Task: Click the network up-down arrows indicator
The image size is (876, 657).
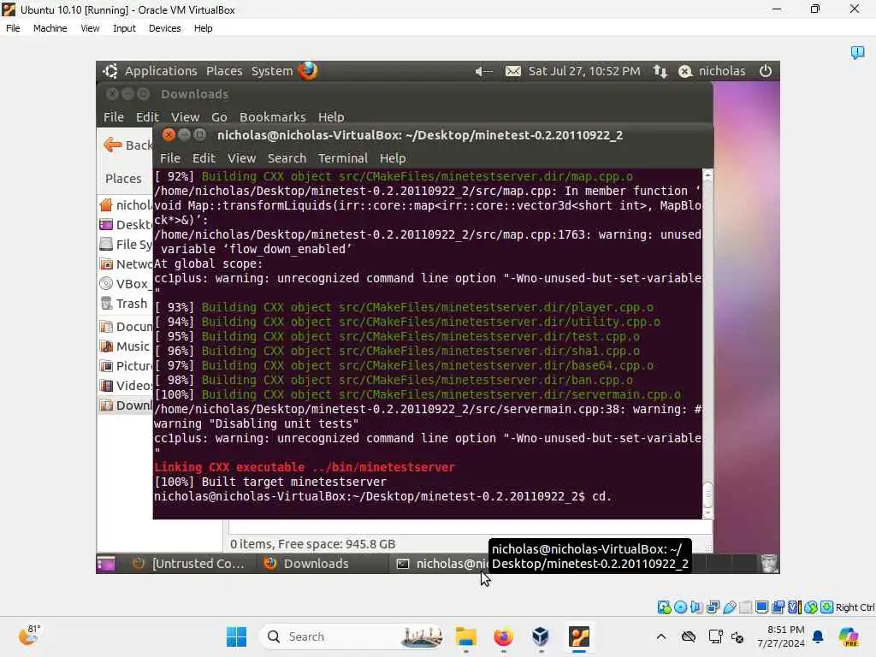Action: (660, 71)
